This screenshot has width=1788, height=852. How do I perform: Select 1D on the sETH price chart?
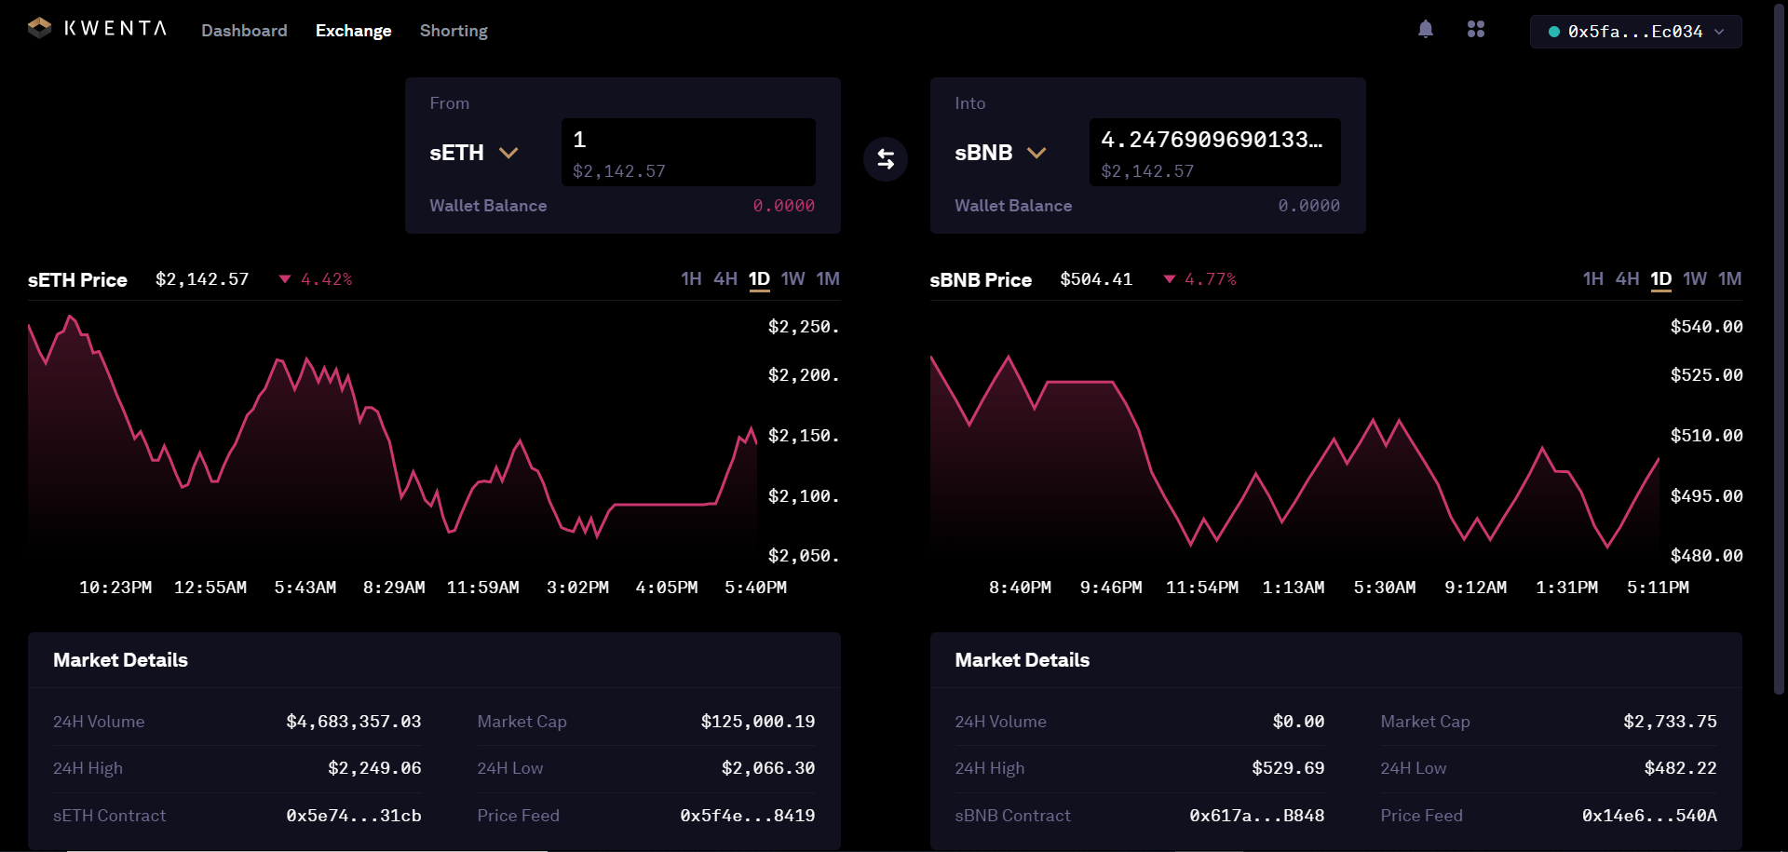pos(760,279)
